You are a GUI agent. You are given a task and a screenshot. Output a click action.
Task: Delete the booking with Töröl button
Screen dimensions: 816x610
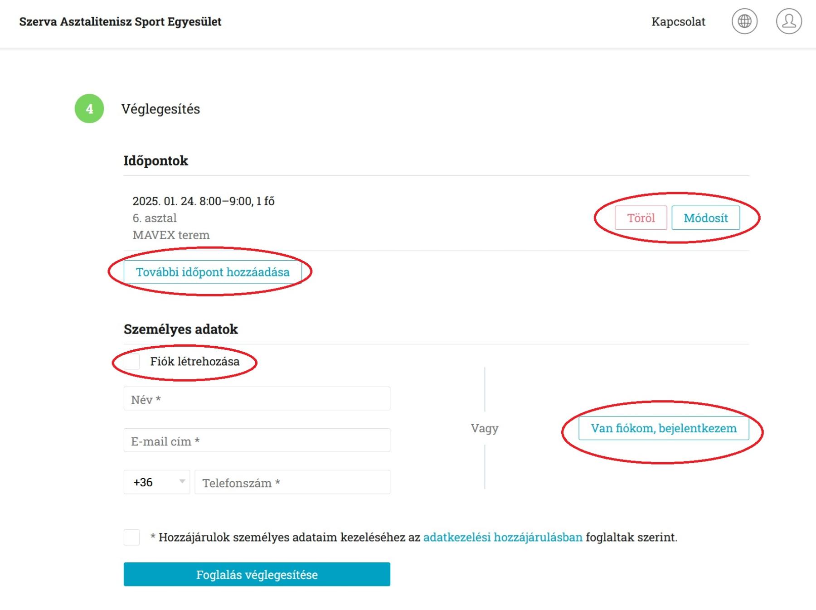[641, 218]
